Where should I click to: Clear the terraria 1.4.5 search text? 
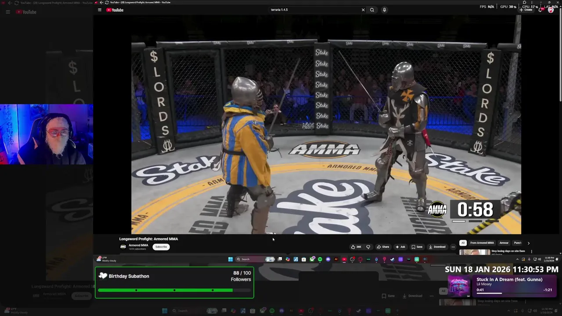click(363, 10)
